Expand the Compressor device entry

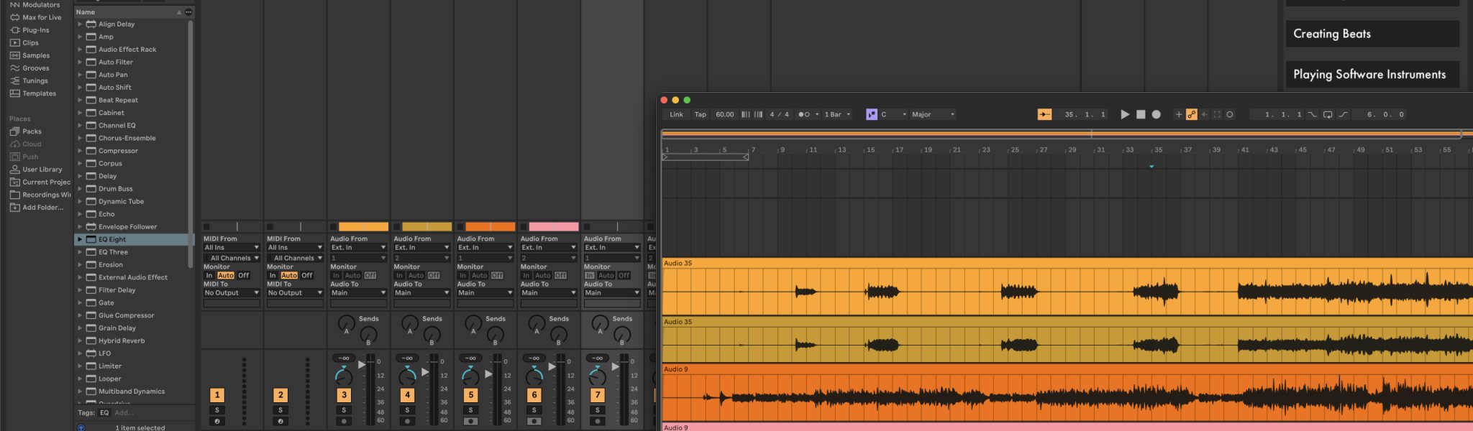coord(80,151)
